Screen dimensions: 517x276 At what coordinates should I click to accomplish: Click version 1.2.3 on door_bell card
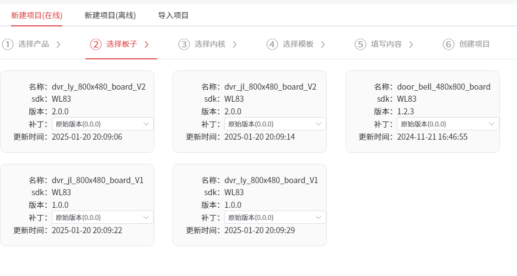click(406, 112)
